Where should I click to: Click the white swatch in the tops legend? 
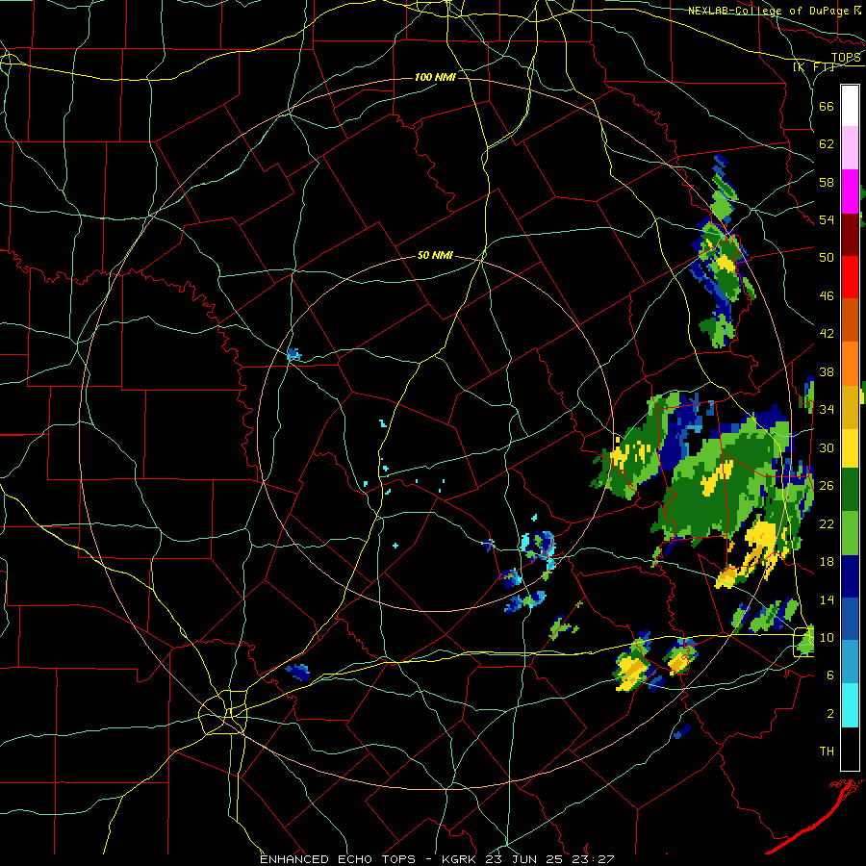pos(850,106)
